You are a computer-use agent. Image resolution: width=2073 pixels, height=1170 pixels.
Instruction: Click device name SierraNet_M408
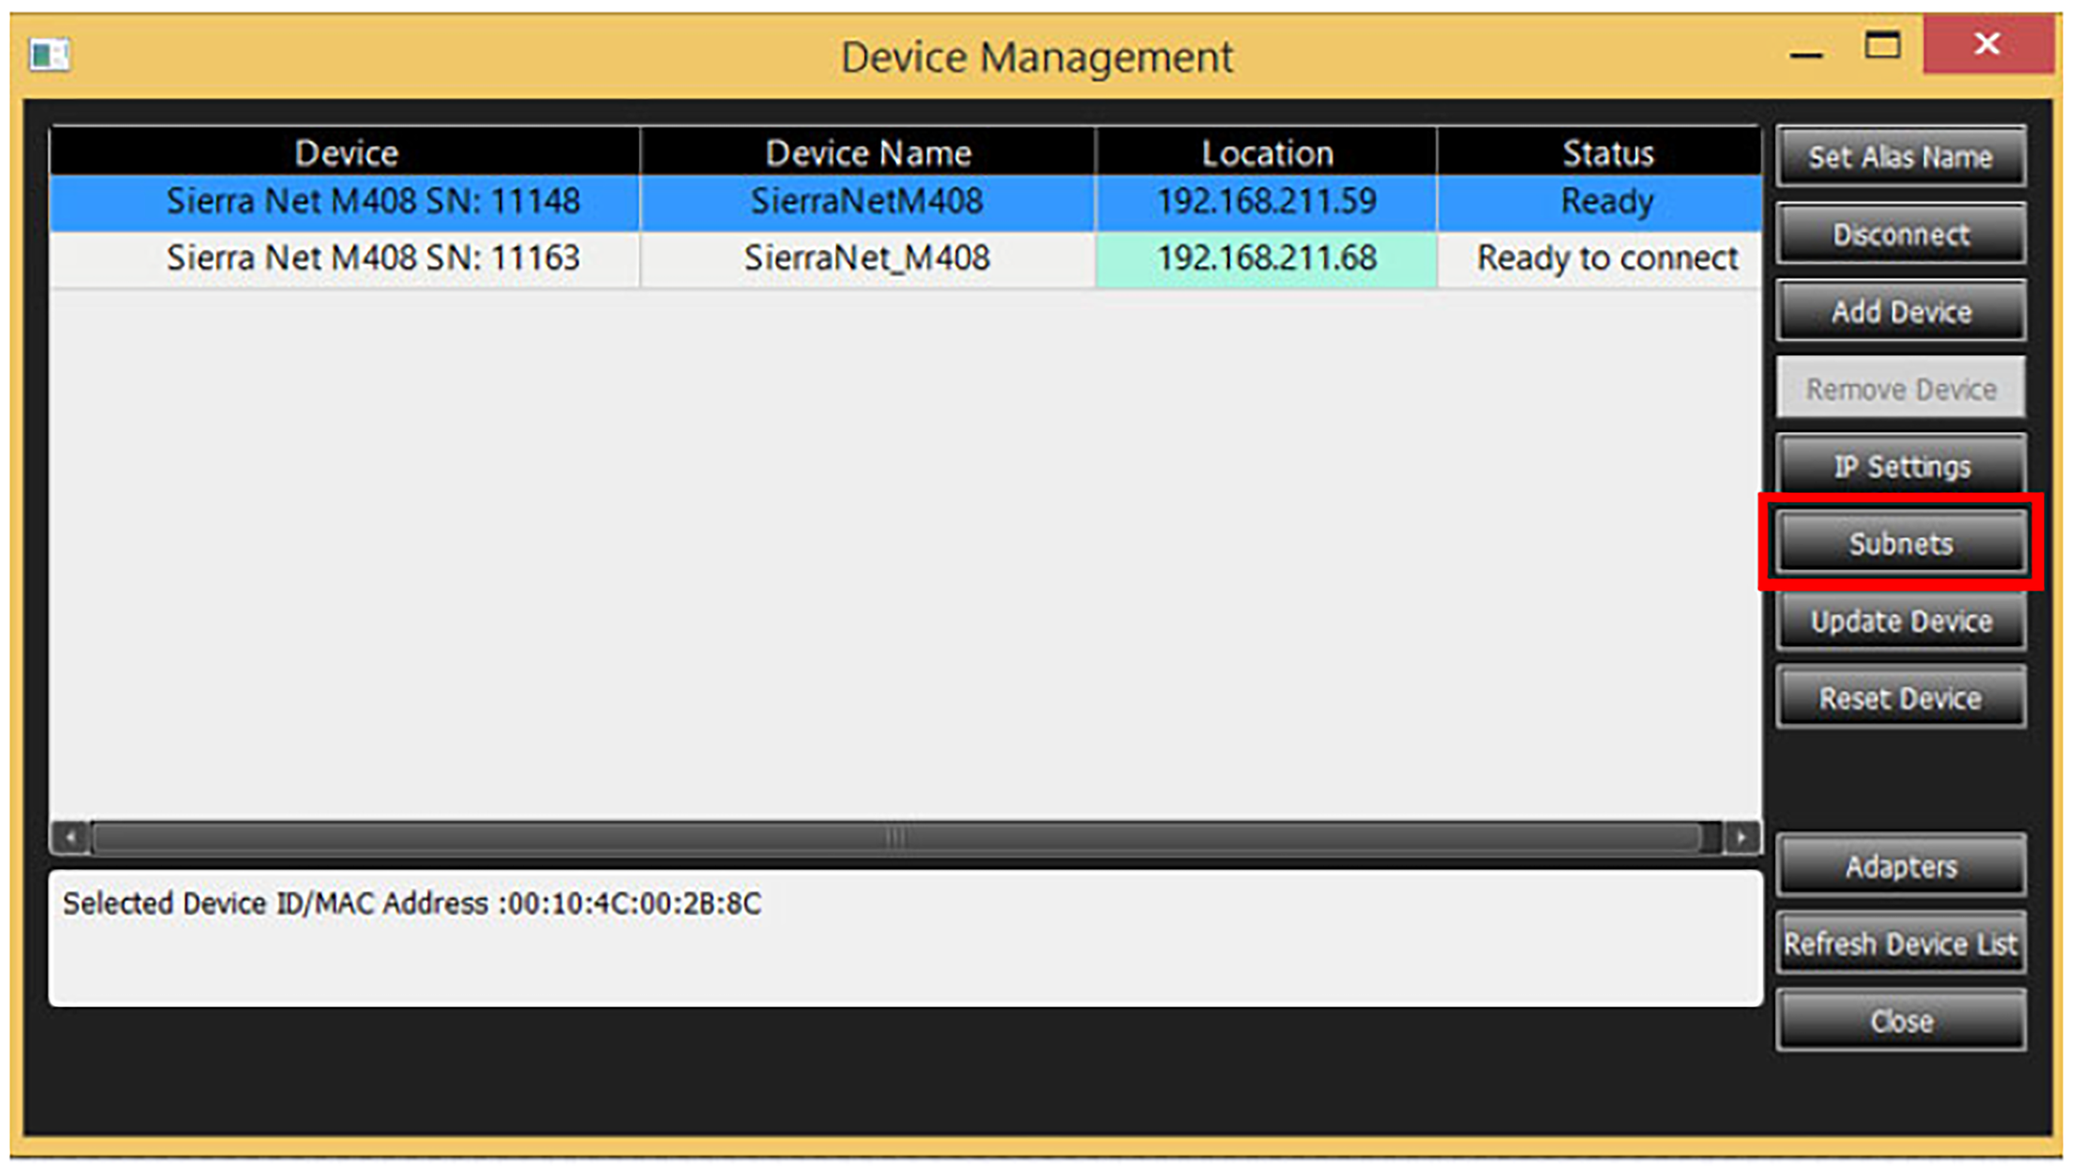point(866,258)
